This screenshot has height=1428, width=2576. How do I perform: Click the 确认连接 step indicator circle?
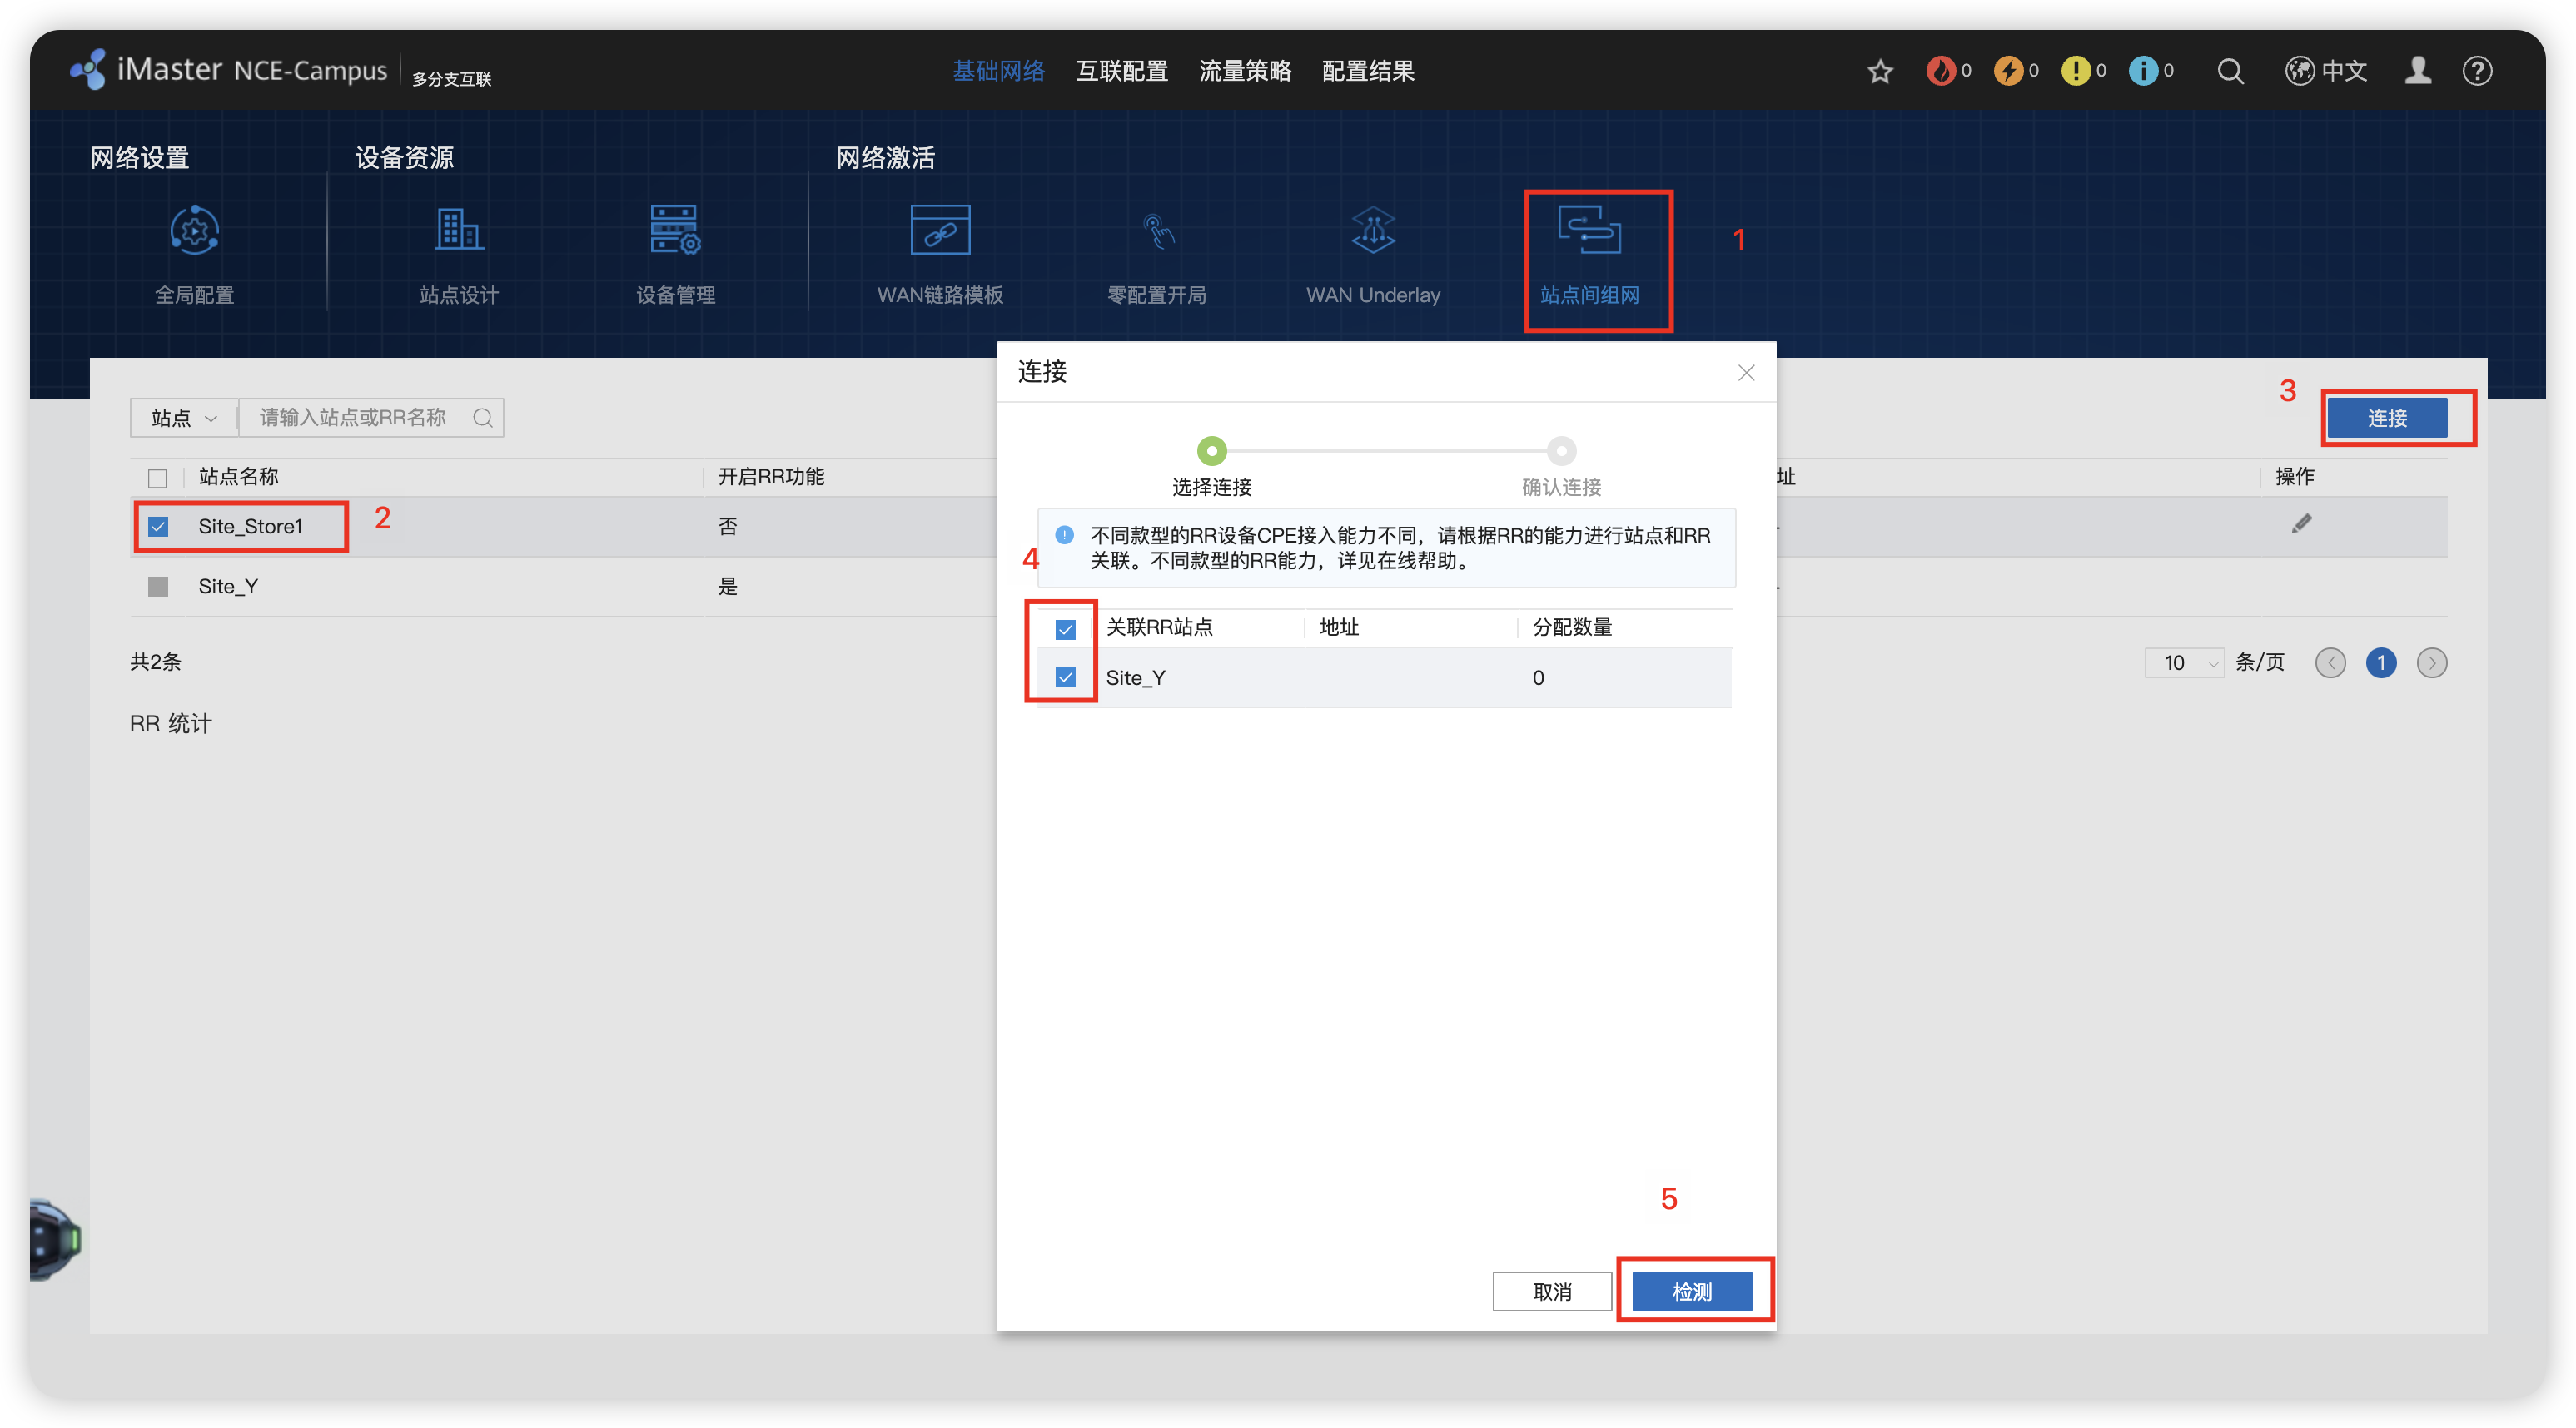(1561, 452)
